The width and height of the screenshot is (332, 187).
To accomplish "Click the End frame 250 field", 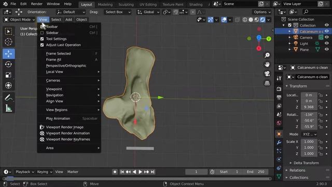I will tap(256, 172).
